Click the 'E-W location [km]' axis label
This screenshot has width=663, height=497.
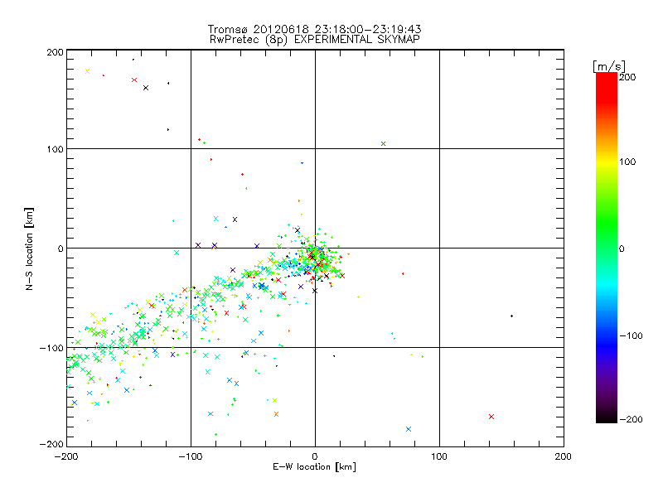314,466
